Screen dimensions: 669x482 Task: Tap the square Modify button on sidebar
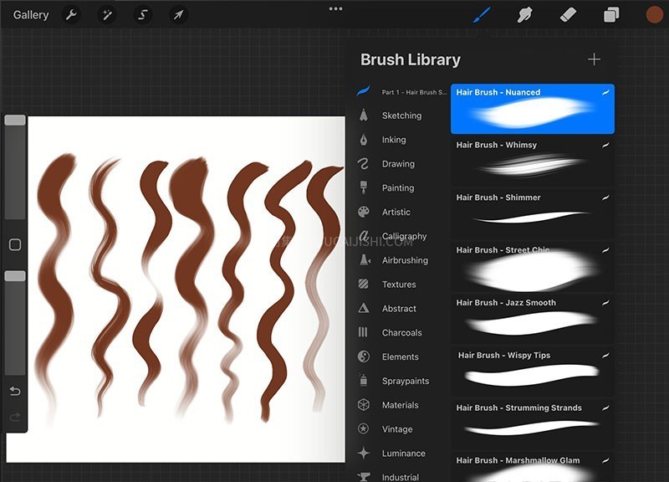(x=15, y=244)
